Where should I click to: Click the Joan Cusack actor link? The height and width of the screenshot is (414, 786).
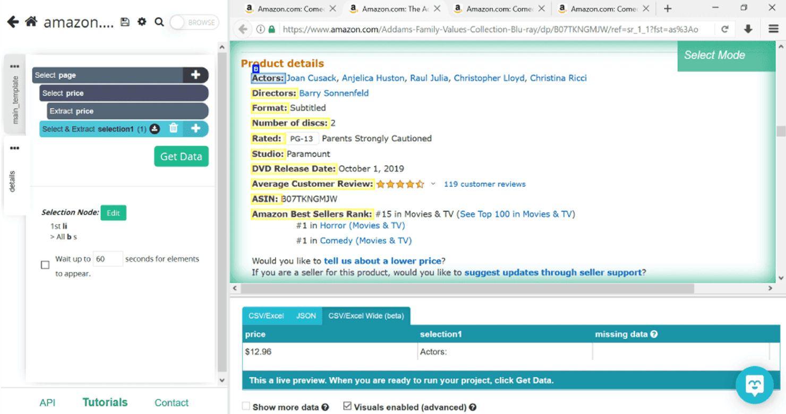[311, 78]
